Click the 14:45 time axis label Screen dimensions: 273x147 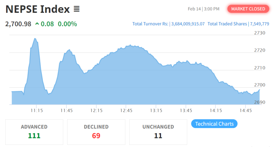[246, 111]
